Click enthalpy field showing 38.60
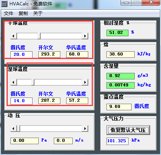 (x=120, y=54)
